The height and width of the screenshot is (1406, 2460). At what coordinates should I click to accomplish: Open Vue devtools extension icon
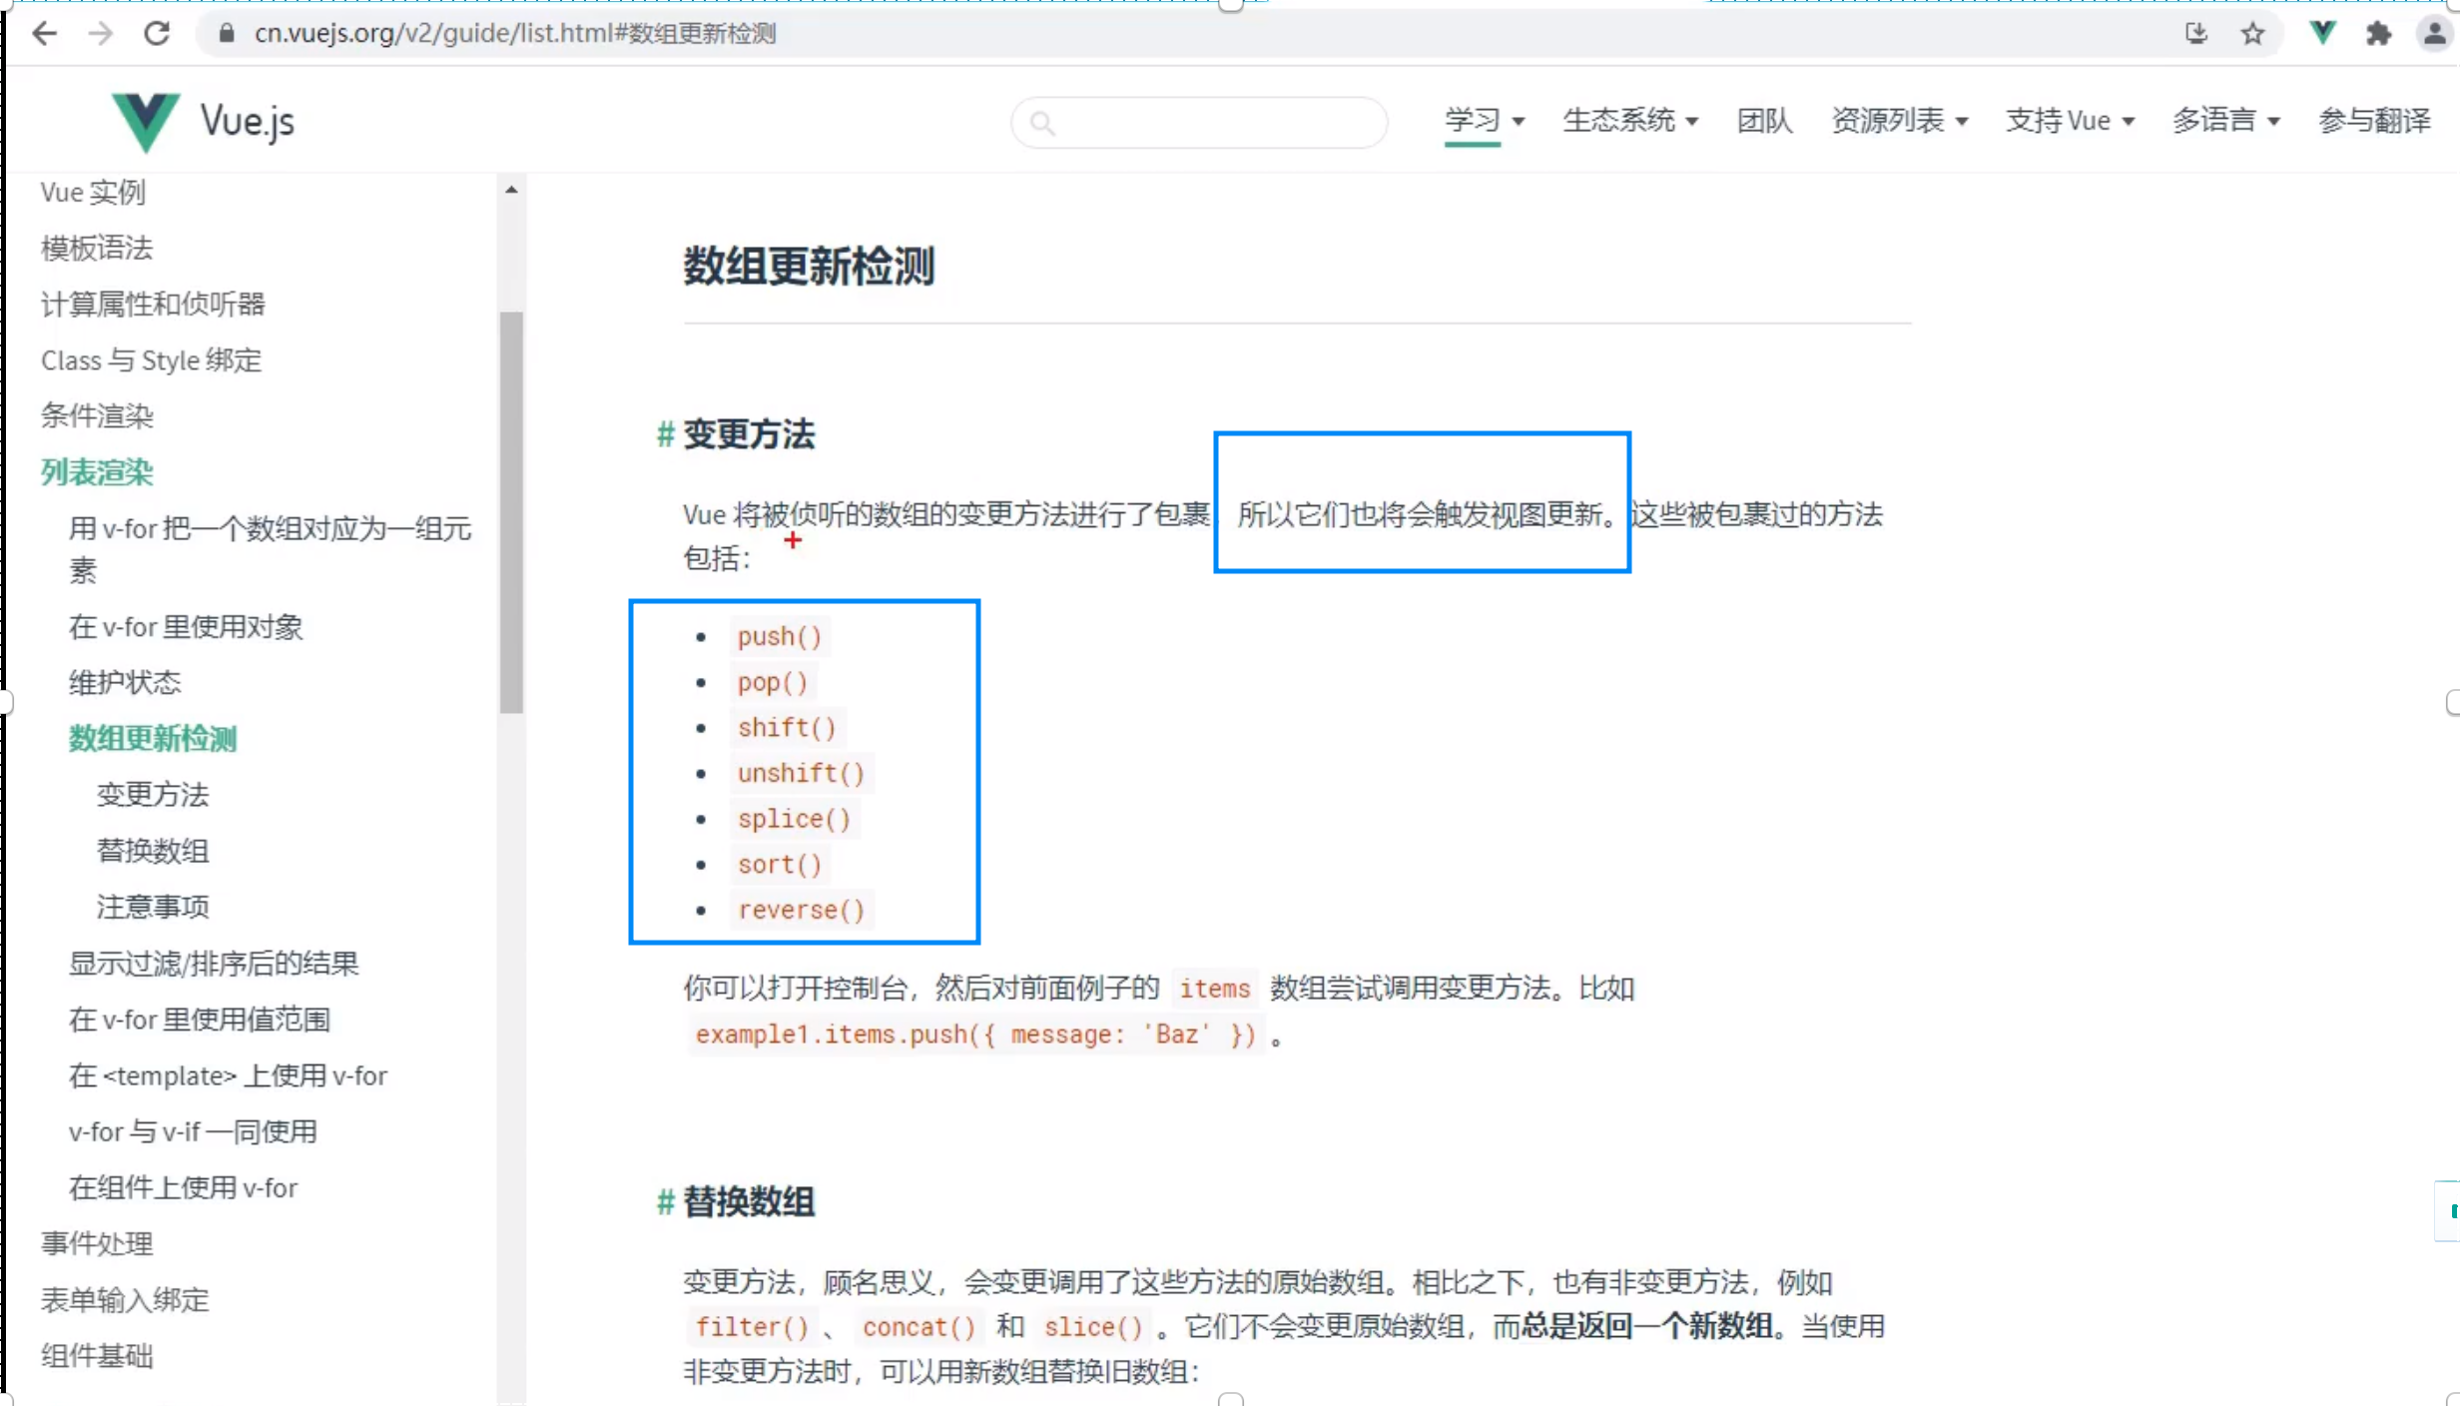(2322, 33)
